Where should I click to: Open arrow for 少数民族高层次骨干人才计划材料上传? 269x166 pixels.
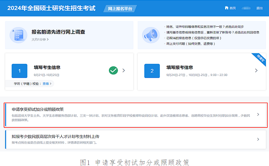pyautogui.click(x=258, y=139)
